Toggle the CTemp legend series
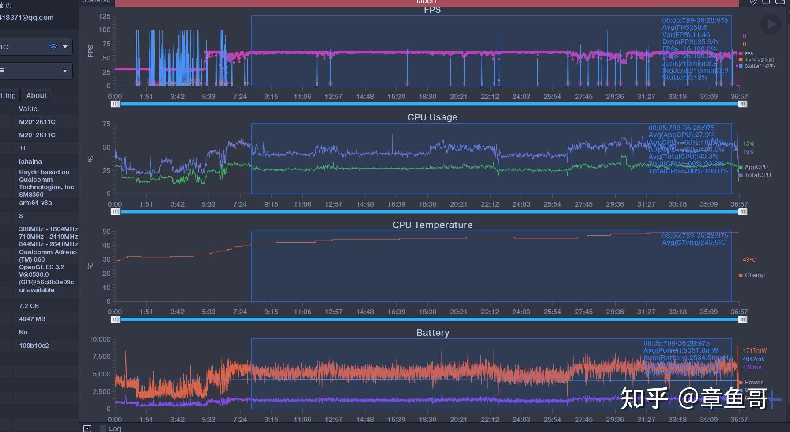The width and height of the screenshot is (790, 432). tap(752, 275)
